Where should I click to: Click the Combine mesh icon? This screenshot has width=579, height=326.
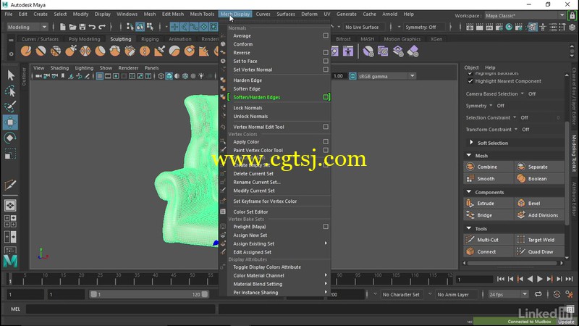coord(470,167)
